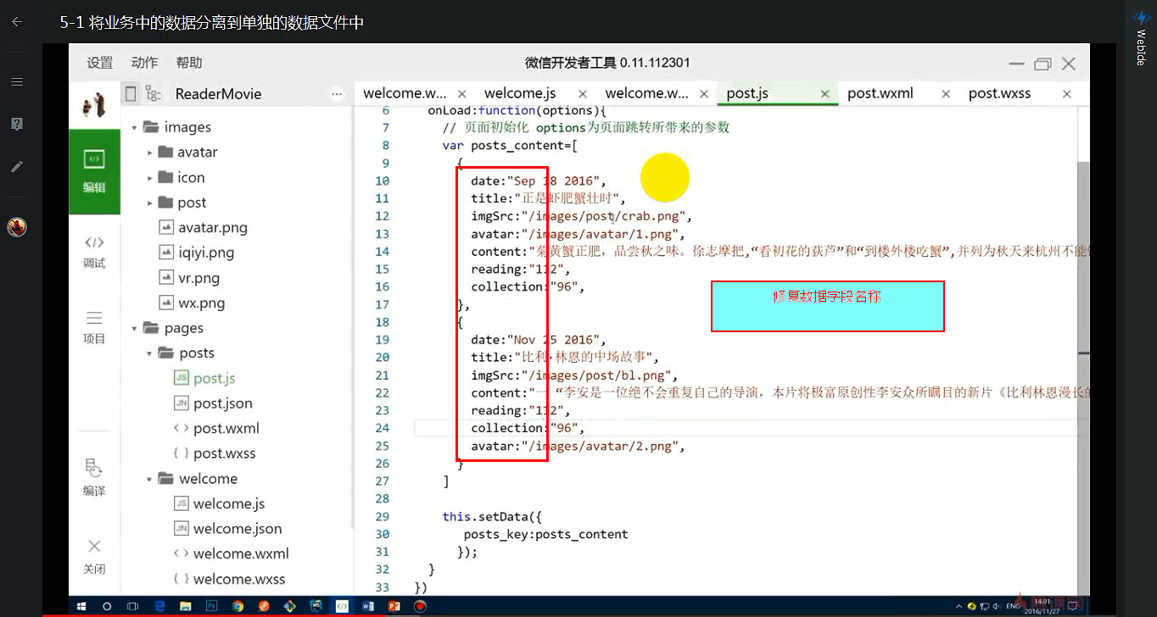Open post.wxml in the file tree
This screenshot has height=617, width=1157.
(x=226, y=429)
